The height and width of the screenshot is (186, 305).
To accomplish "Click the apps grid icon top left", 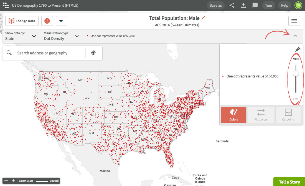I will coord(6,5).
